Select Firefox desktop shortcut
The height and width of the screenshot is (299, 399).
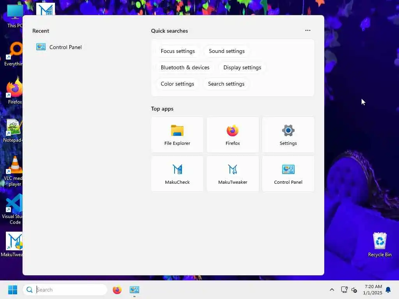(14, 91)
